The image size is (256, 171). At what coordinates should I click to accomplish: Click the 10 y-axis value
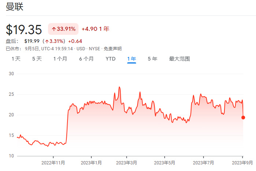tap(11, 156)
